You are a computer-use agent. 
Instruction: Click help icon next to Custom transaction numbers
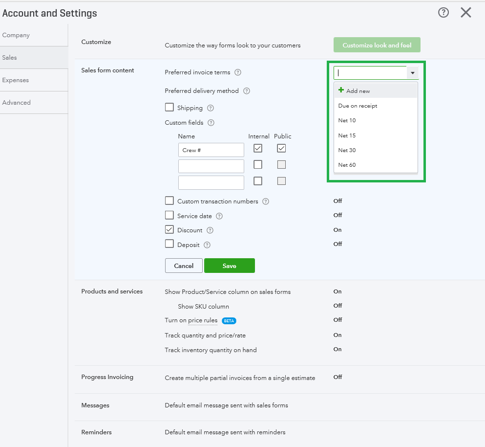[x=266, y=201]
